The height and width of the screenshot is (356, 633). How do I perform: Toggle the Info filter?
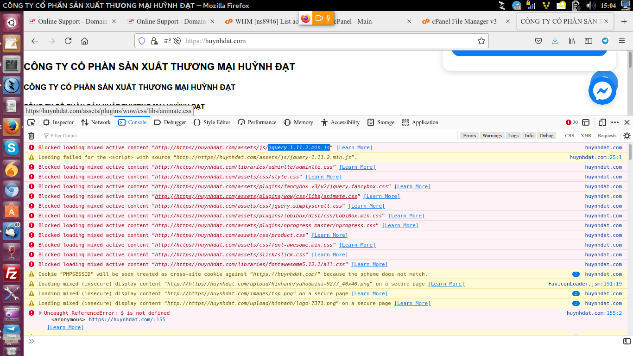[x=529, y=135]
